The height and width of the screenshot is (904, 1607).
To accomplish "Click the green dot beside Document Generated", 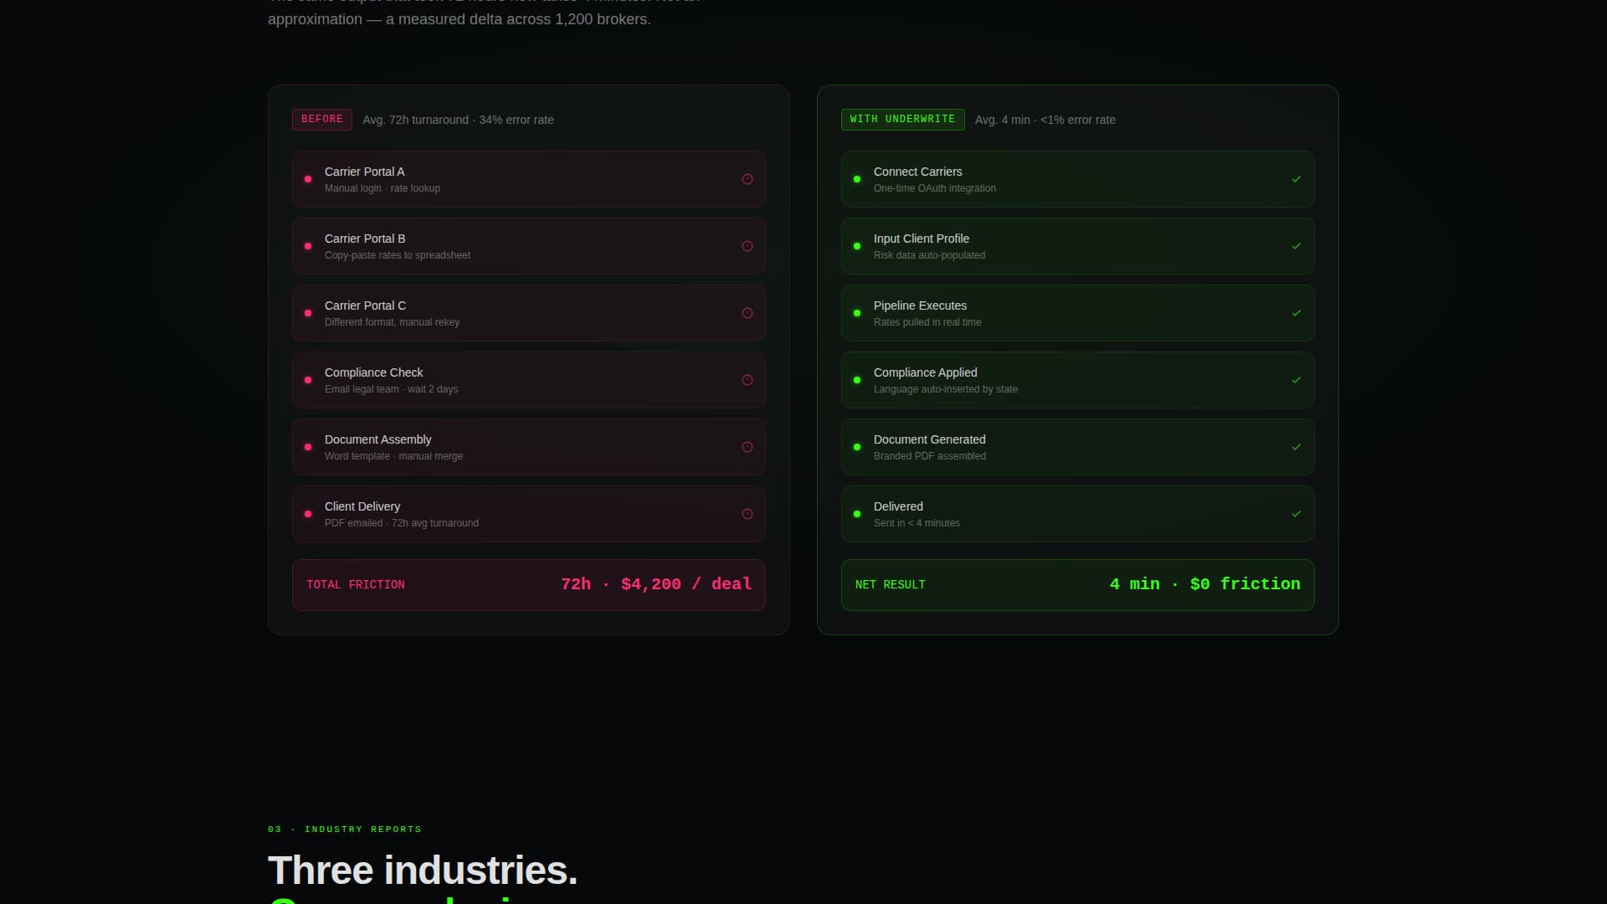I will click(857, 447).
